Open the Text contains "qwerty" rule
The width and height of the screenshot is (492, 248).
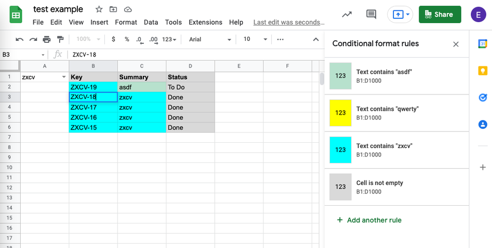396,113
